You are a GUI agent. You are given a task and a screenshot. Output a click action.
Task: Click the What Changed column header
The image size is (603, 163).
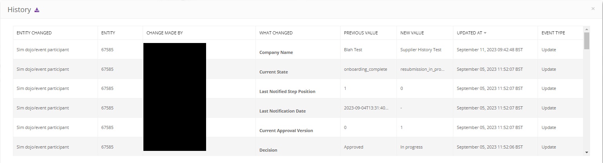coord(276,33)
